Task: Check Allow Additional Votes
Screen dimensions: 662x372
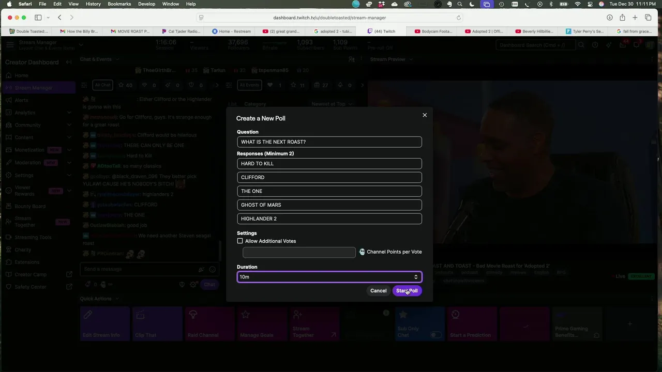Action: [240, 241]
